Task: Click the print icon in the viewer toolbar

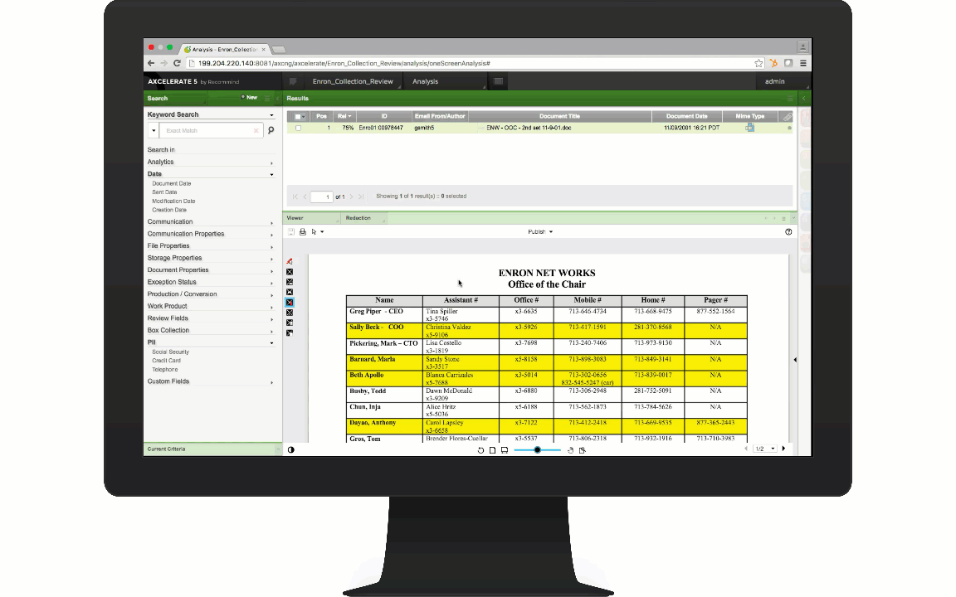Action: pos(303,232)
